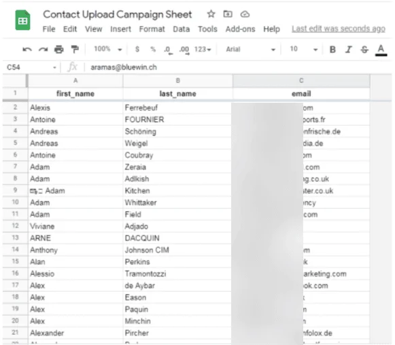Viewport: 395px width, 345px height.
Task: Format selection as percent
Action: click(153, 49)
